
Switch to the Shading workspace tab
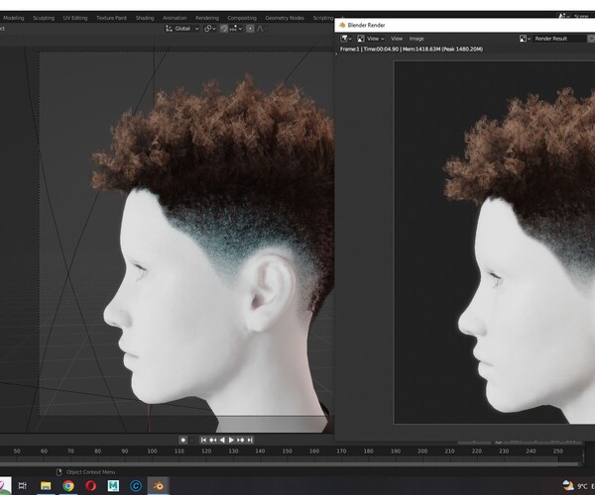tap(145, 18)
